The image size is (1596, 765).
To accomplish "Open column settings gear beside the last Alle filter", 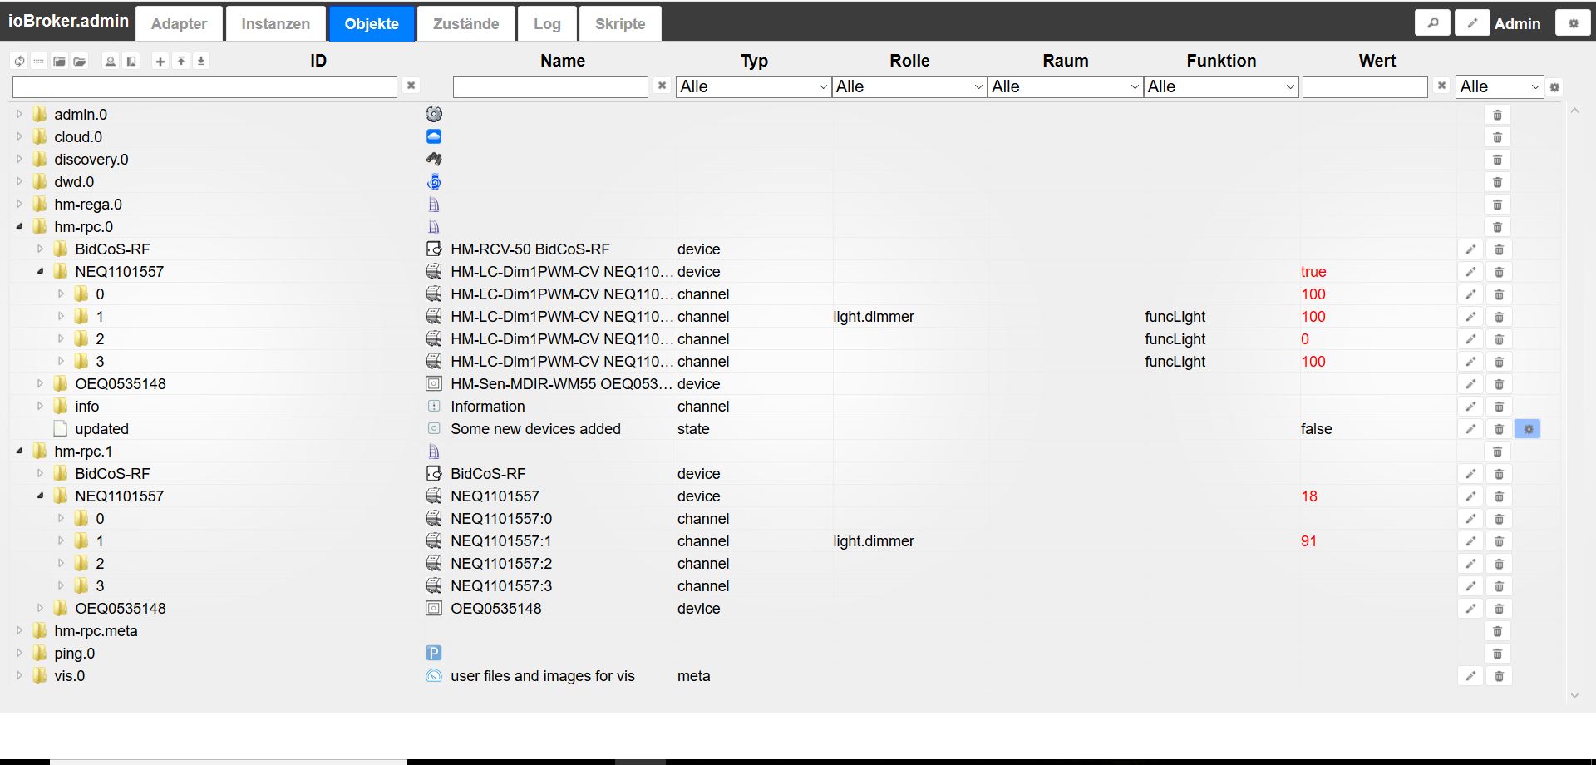I will pyautogui.click(x=1554, y=87).
